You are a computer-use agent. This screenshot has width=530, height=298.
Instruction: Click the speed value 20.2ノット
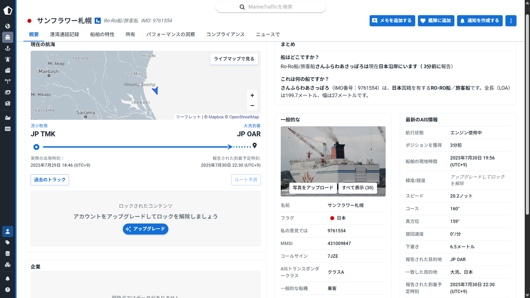[461, 196]
